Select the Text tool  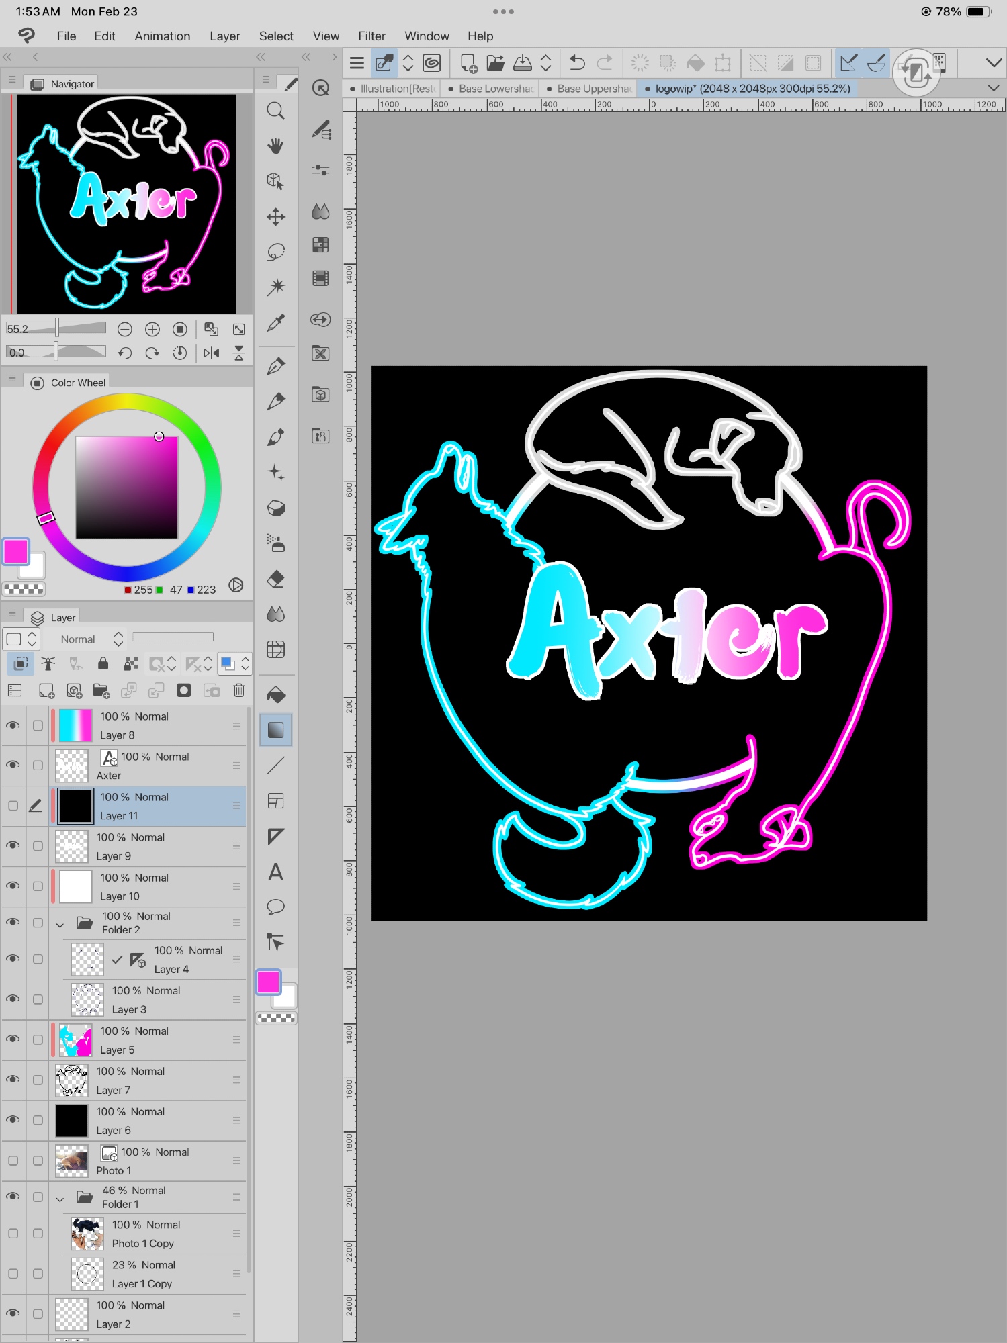coord(275,872)
